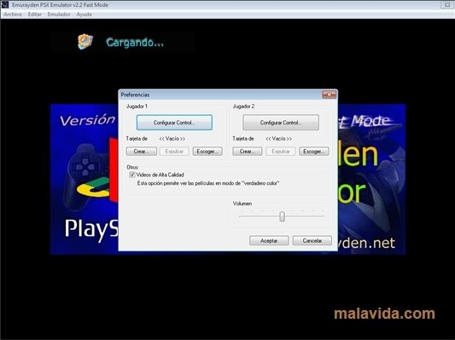
Task: Click the Preferencias dialog title bar
Action: [220, 95]
